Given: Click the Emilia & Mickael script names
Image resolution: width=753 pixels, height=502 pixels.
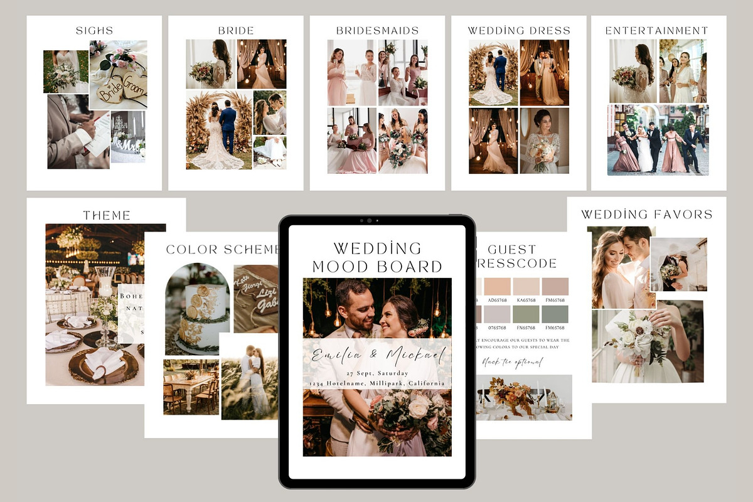Looking at the screenshot, I should tap(377, 356).
